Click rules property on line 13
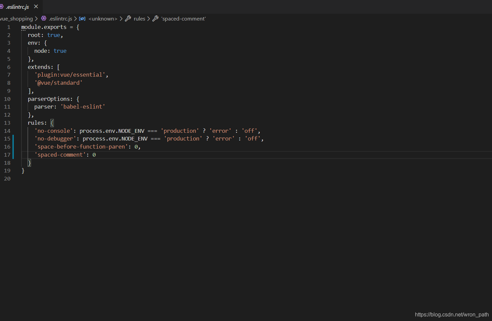 [36, 123]
